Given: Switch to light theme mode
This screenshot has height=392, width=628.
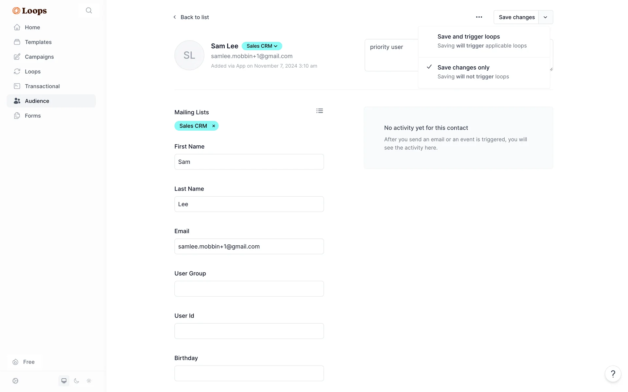Looking at the screenshot, I should click(x=89, y=381).
